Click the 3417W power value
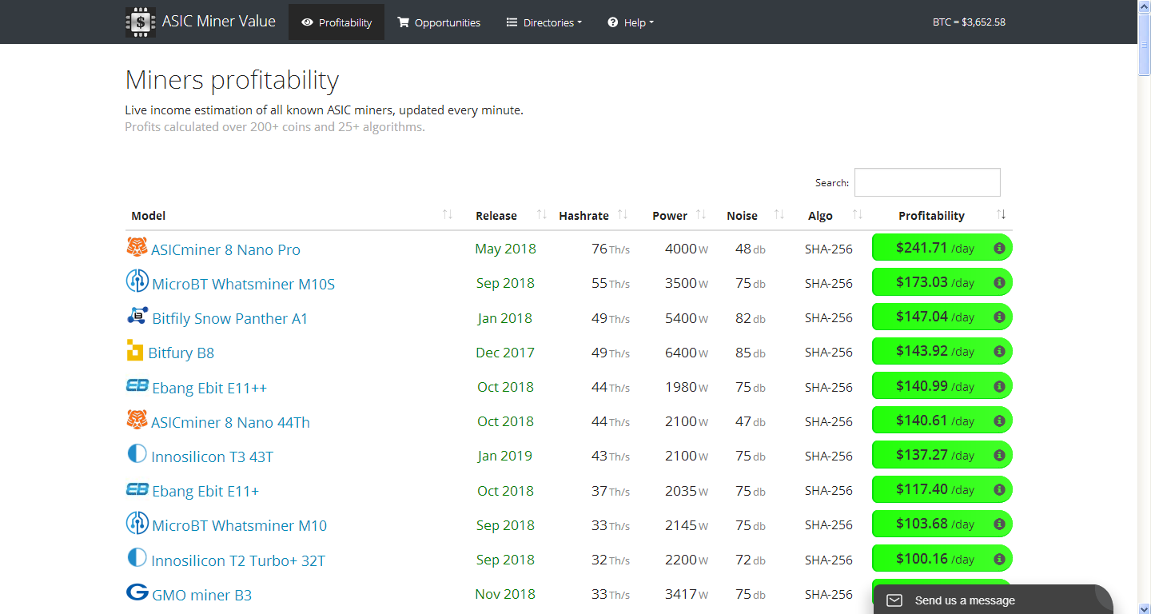Viewport: 1151px width, 614px height. coord(687,594)
